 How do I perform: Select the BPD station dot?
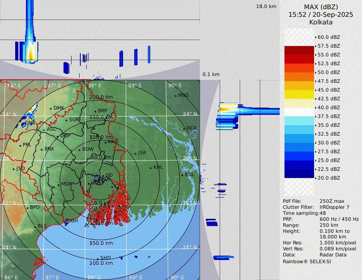click(x=28, y=208)
